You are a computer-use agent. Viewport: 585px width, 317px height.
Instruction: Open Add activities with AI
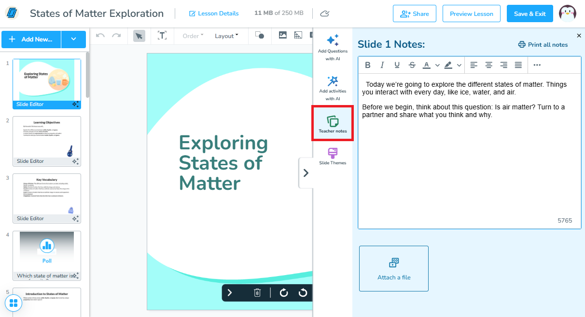click(333, 88)
